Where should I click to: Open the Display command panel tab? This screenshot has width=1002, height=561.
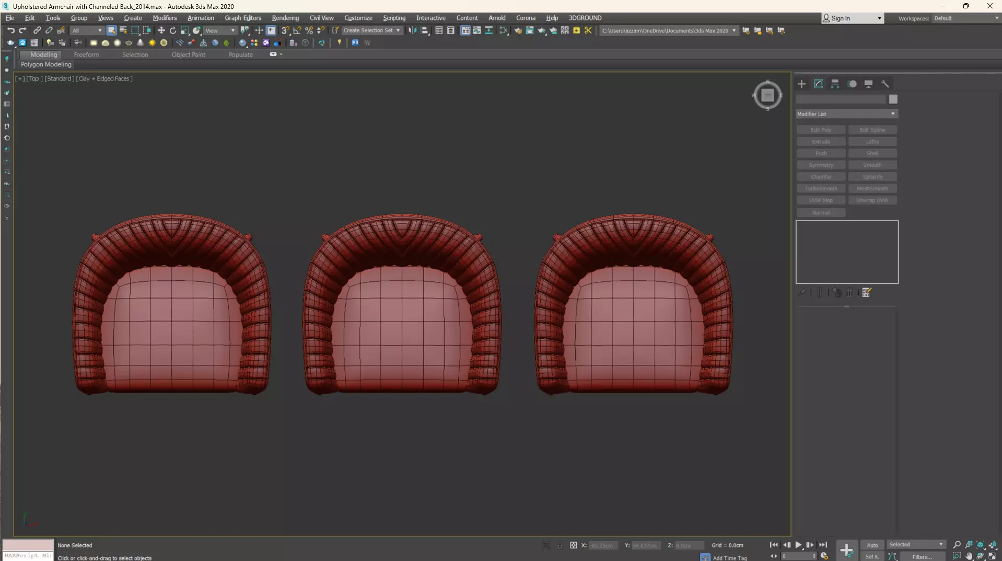coord(868,84)
